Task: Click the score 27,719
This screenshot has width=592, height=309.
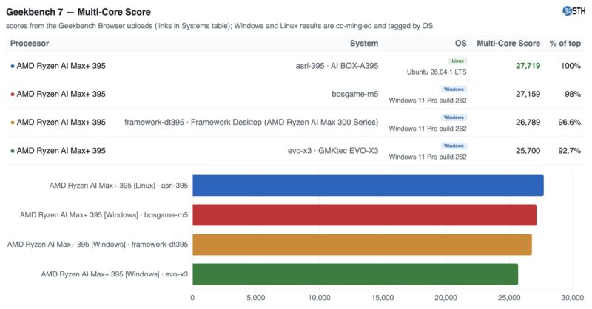Action: tap(528, 66)
